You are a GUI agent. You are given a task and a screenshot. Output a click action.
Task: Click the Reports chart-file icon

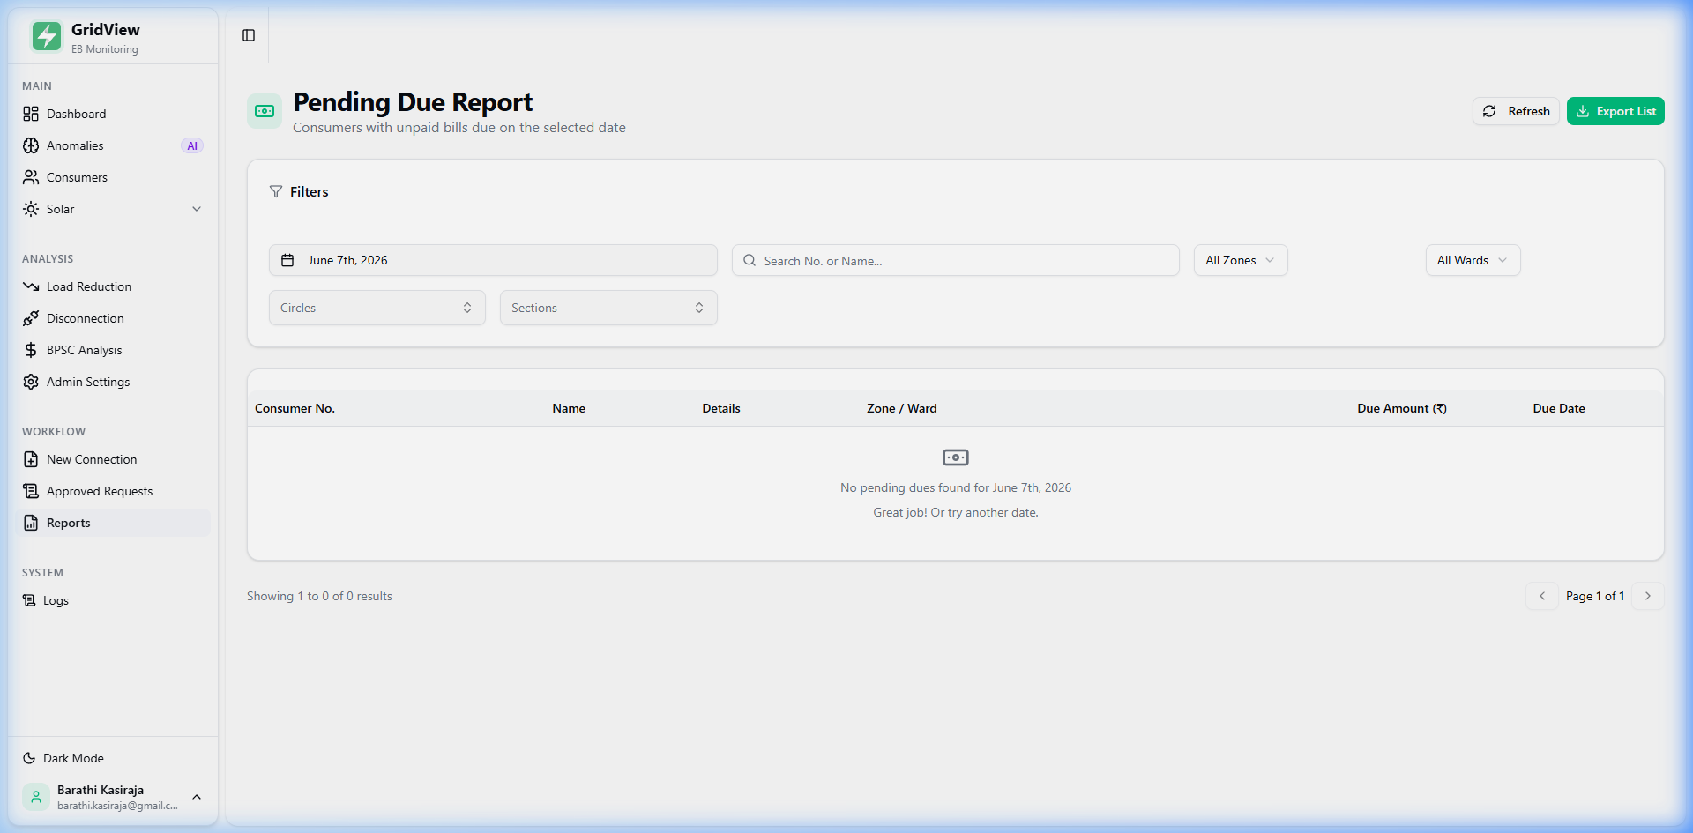tap(31, 523)
